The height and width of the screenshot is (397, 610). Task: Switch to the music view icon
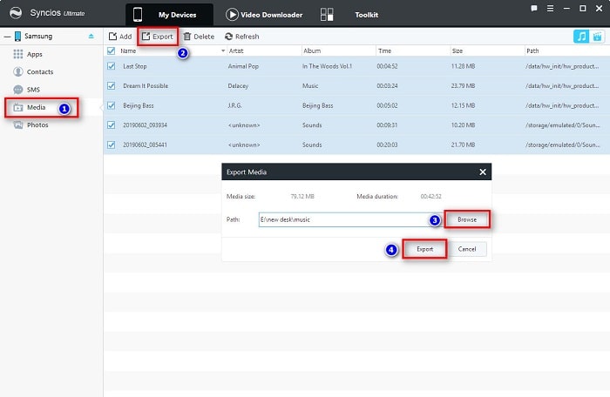(581, 37)
